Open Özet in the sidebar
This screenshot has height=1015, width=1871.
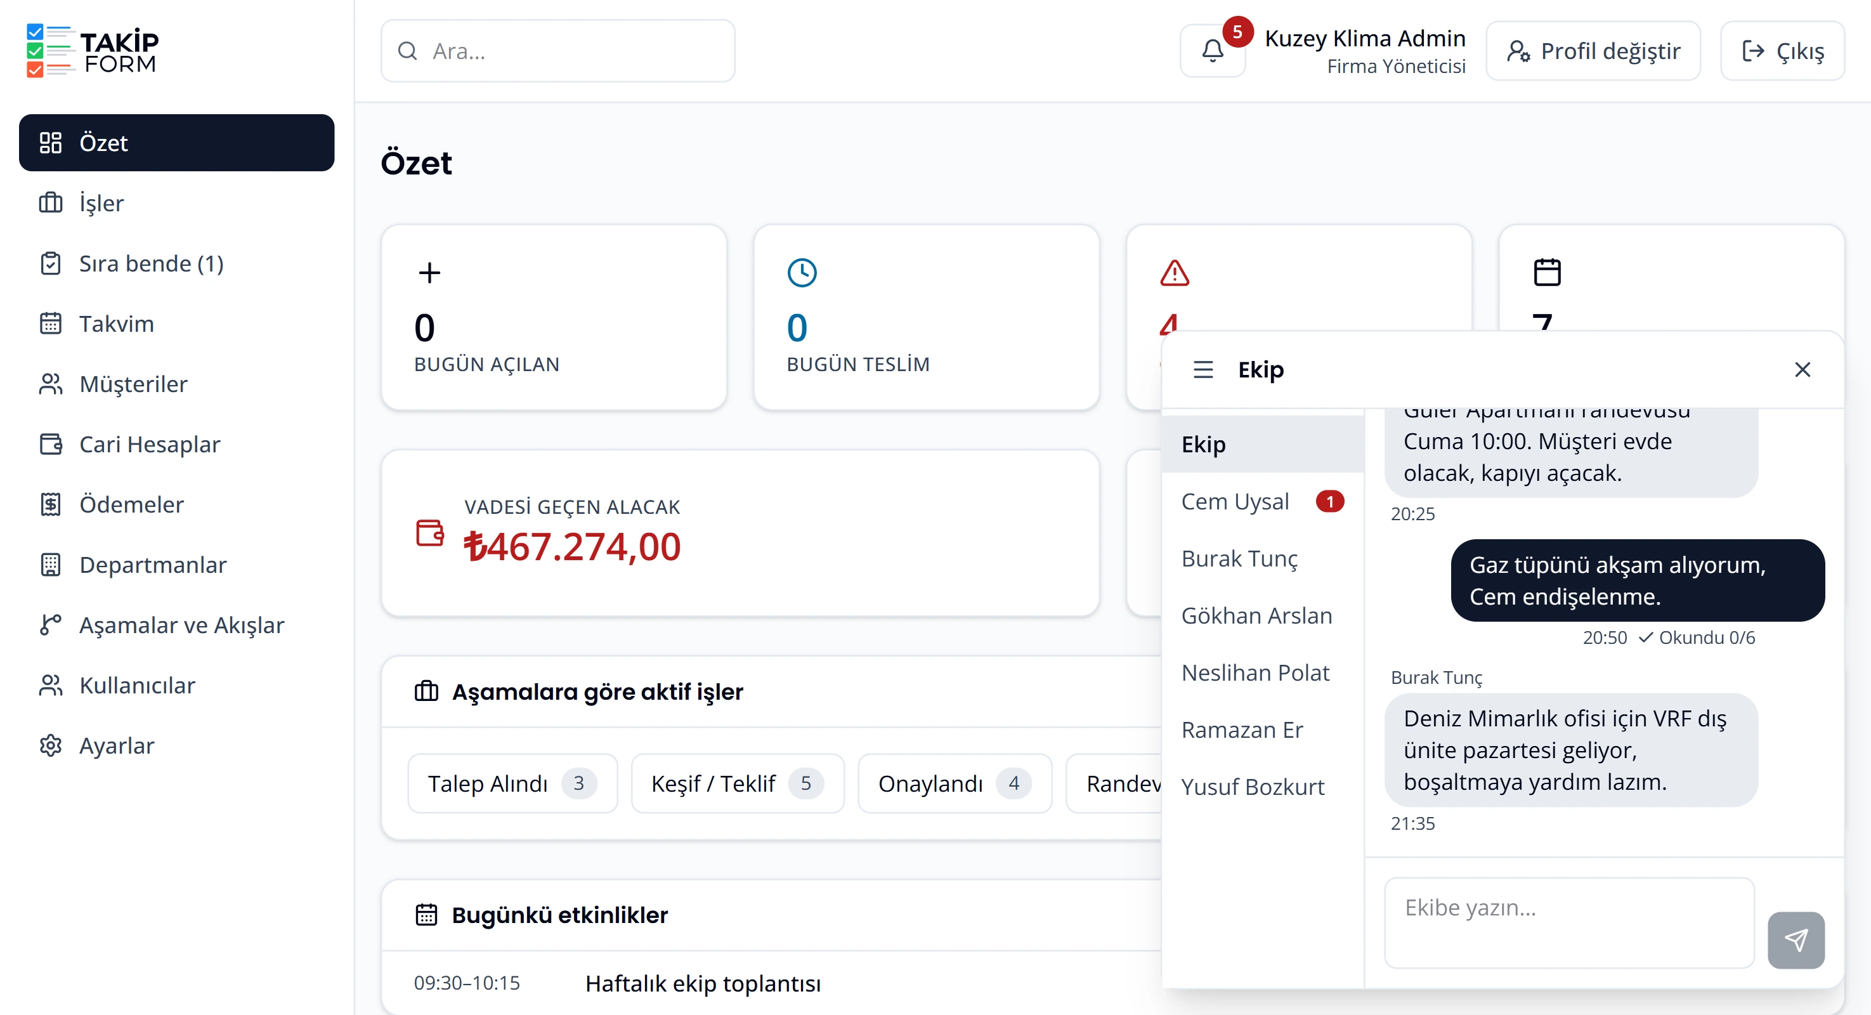tap(176, 142)
